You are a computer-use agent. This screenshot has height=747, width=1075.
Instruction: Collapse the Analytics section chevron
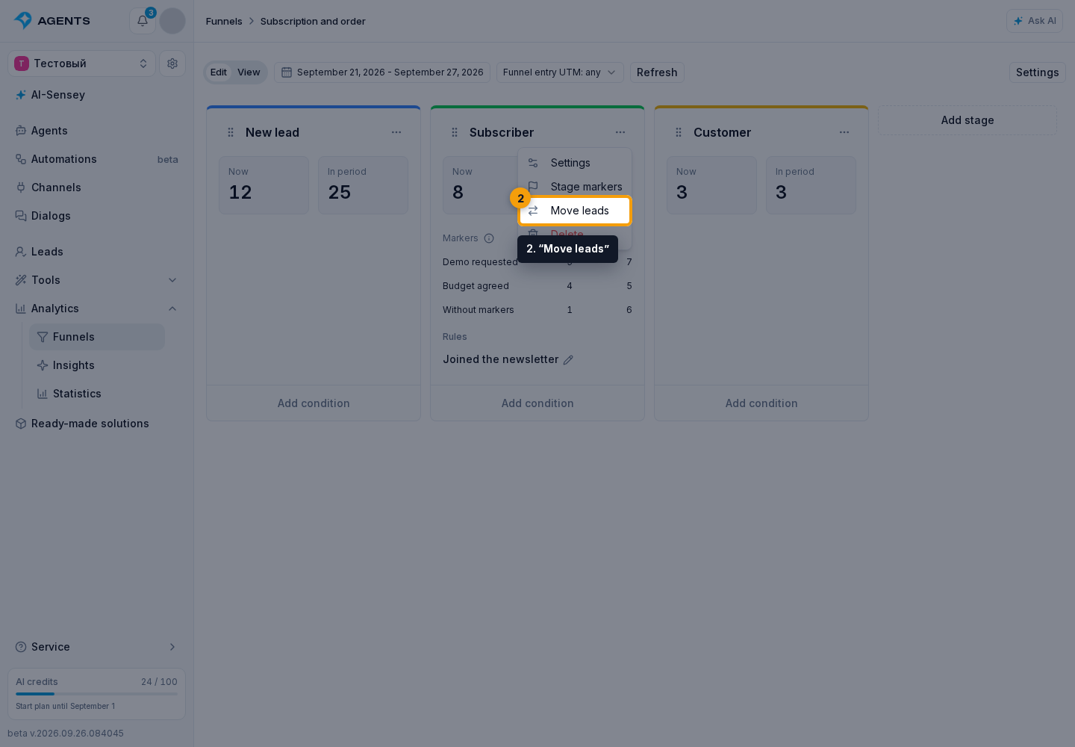click(172, 309)
